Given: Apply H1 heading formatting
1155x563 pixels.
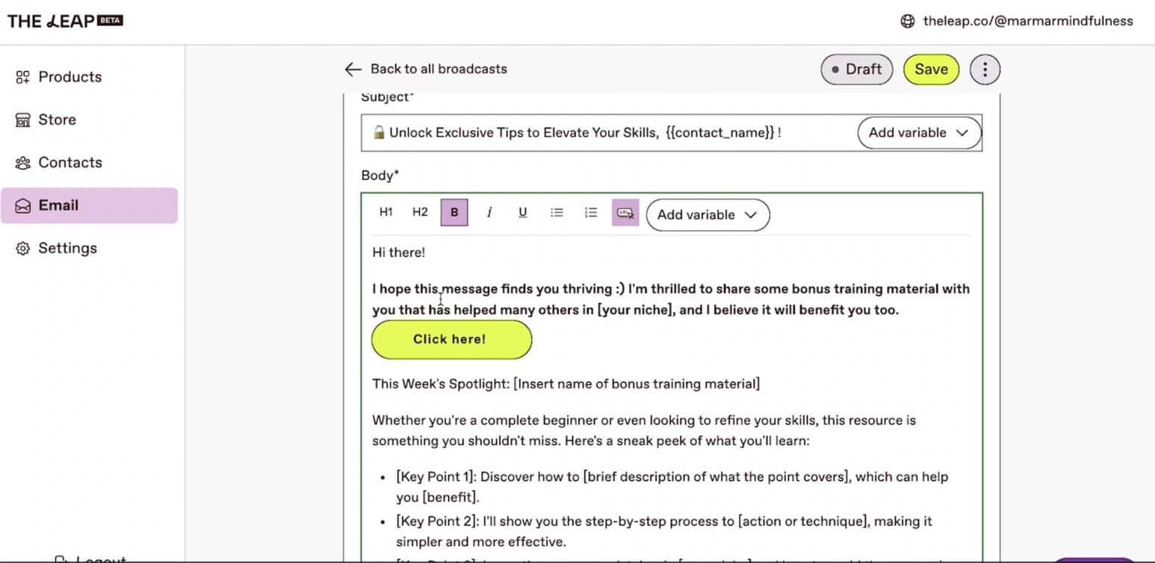Looking at the screenshot, I should pos(385,212).
